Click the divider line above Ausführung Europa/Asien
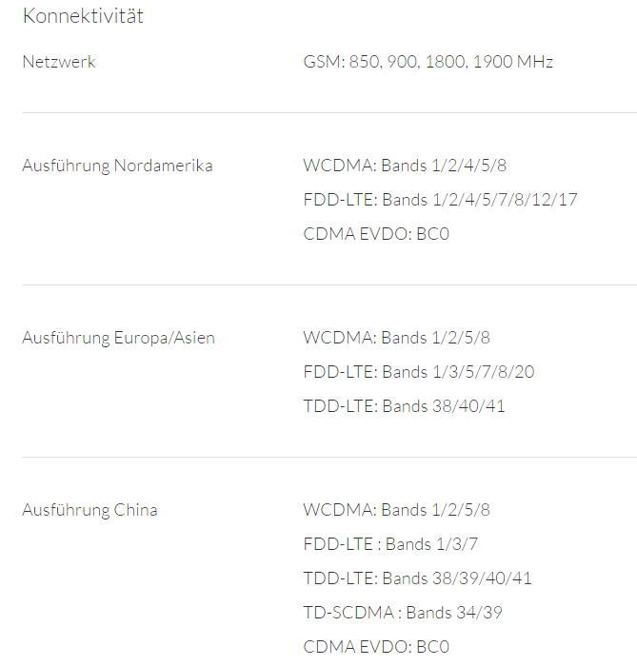This screenshot has height=666, width=637. pyautogui.click(x=329, y=284)
